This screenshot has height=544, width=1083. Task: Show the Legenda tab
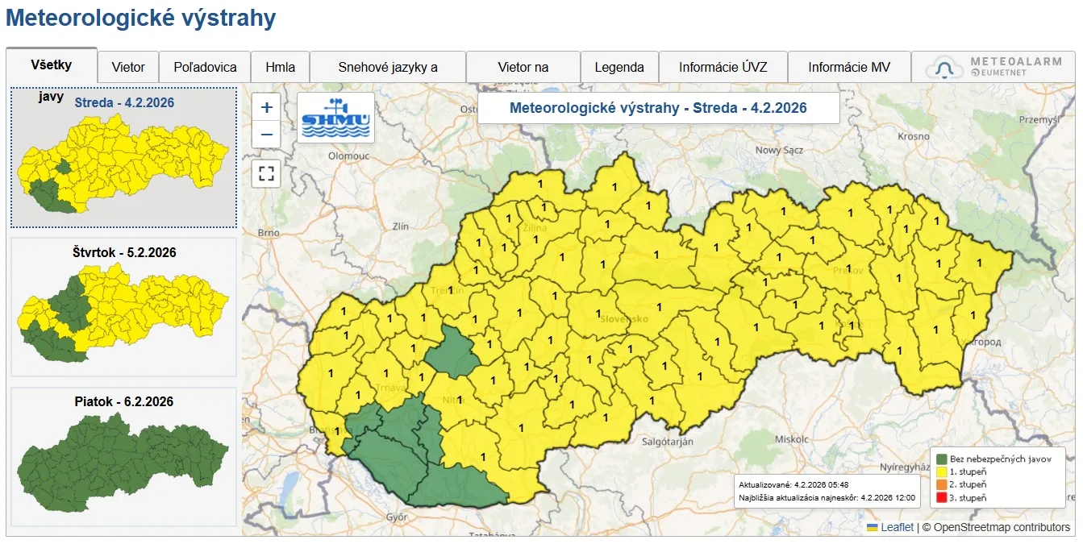click(619, 68)
